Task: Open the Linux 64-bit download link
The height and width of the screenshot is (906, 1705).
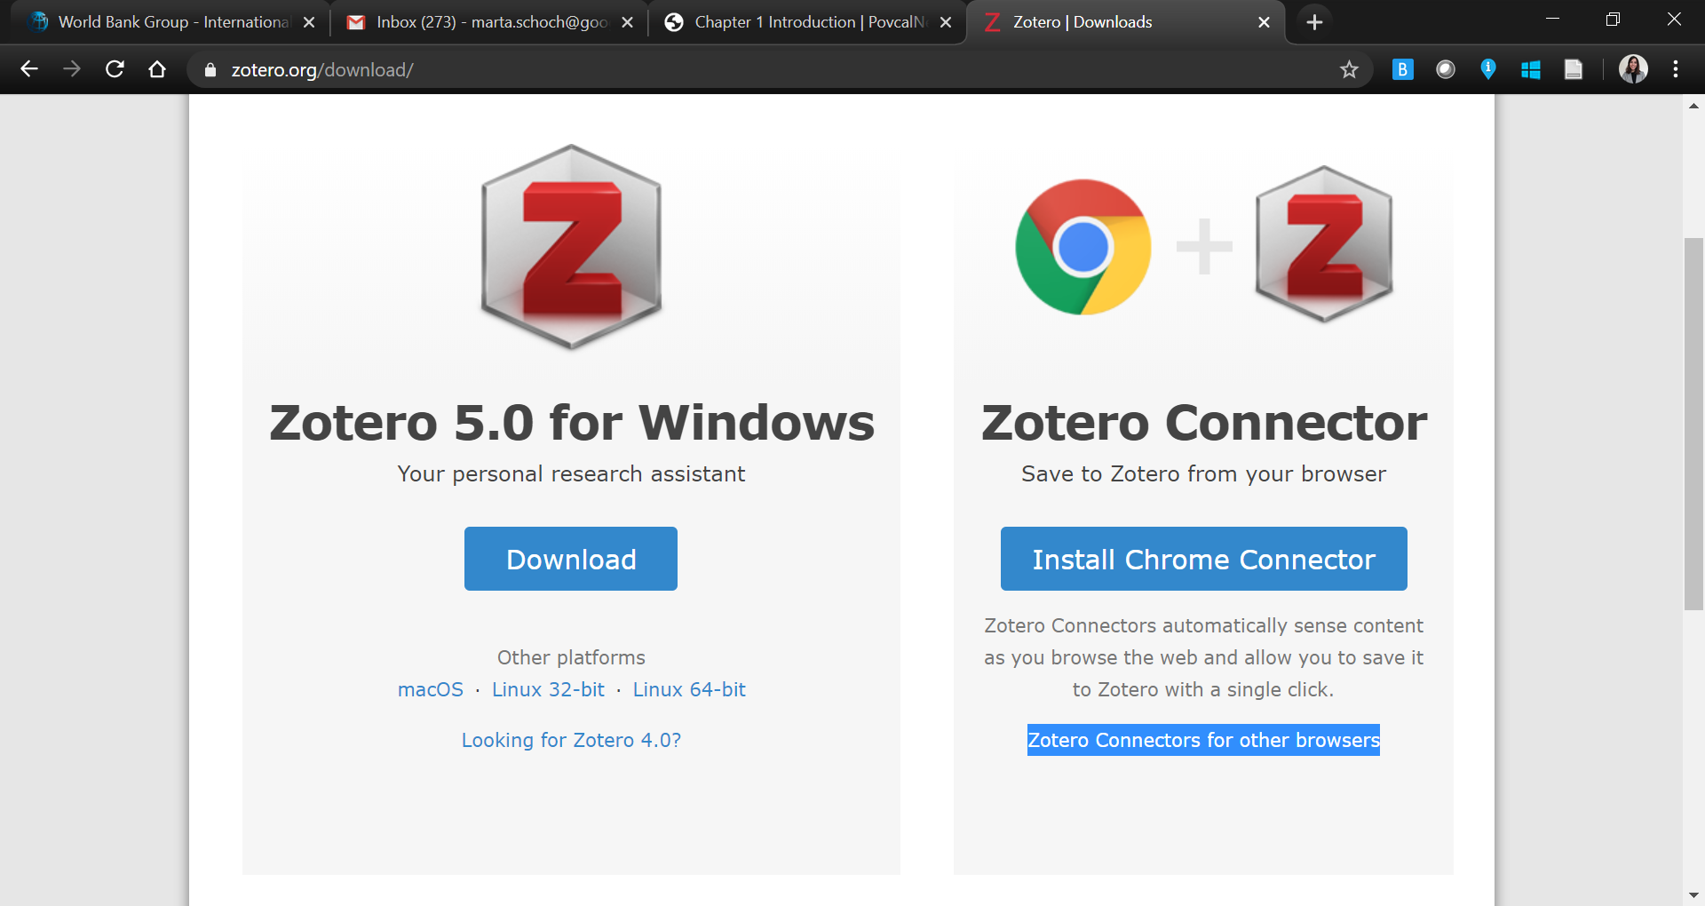Action: click(x=689, y=689)
